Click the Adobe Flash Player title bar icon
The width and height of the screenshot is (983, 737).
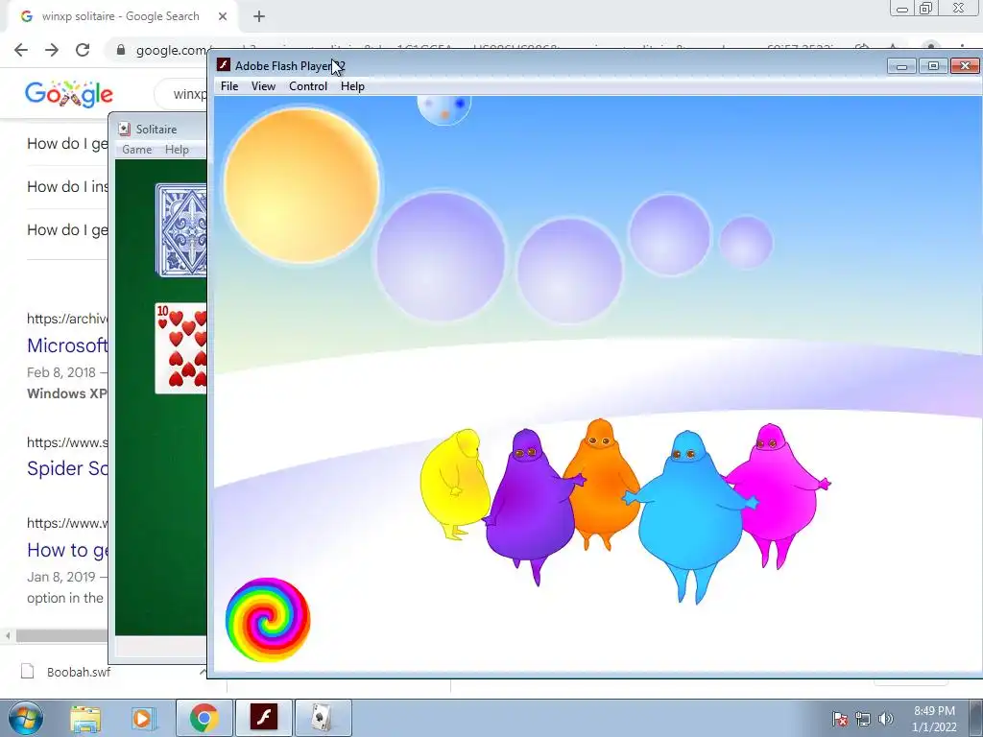coord(223,64)
